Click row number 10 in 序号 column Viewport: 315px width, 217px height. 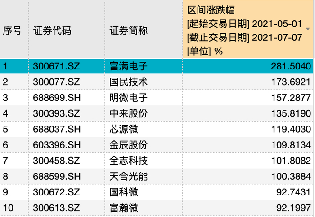[8, 208]
